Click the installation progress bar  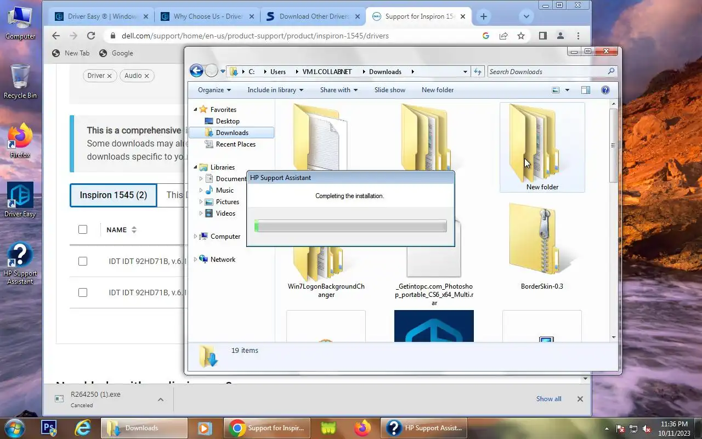[350, 226]
